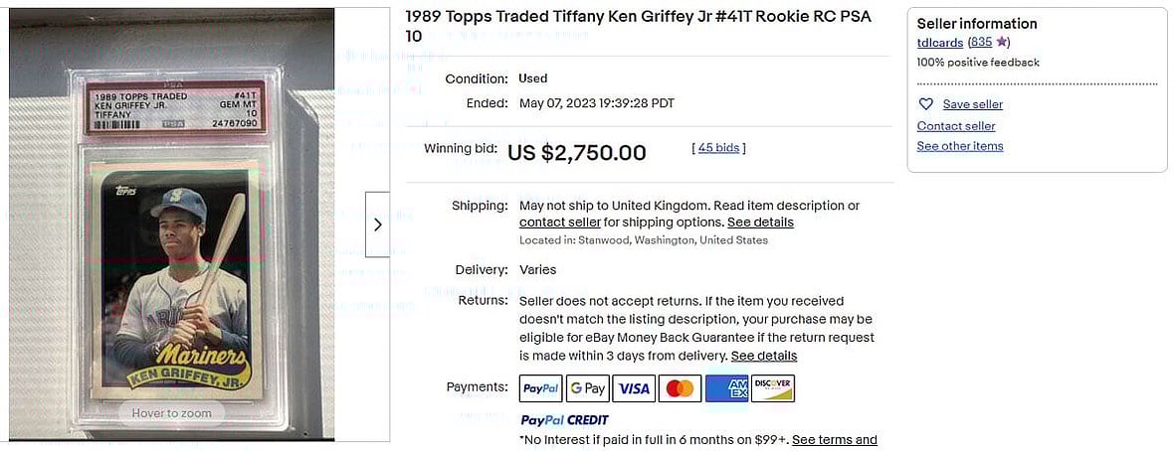Viewport: 1174px width, 451px height.
Task: Click the Discover card icon
Action: point(773,388)
